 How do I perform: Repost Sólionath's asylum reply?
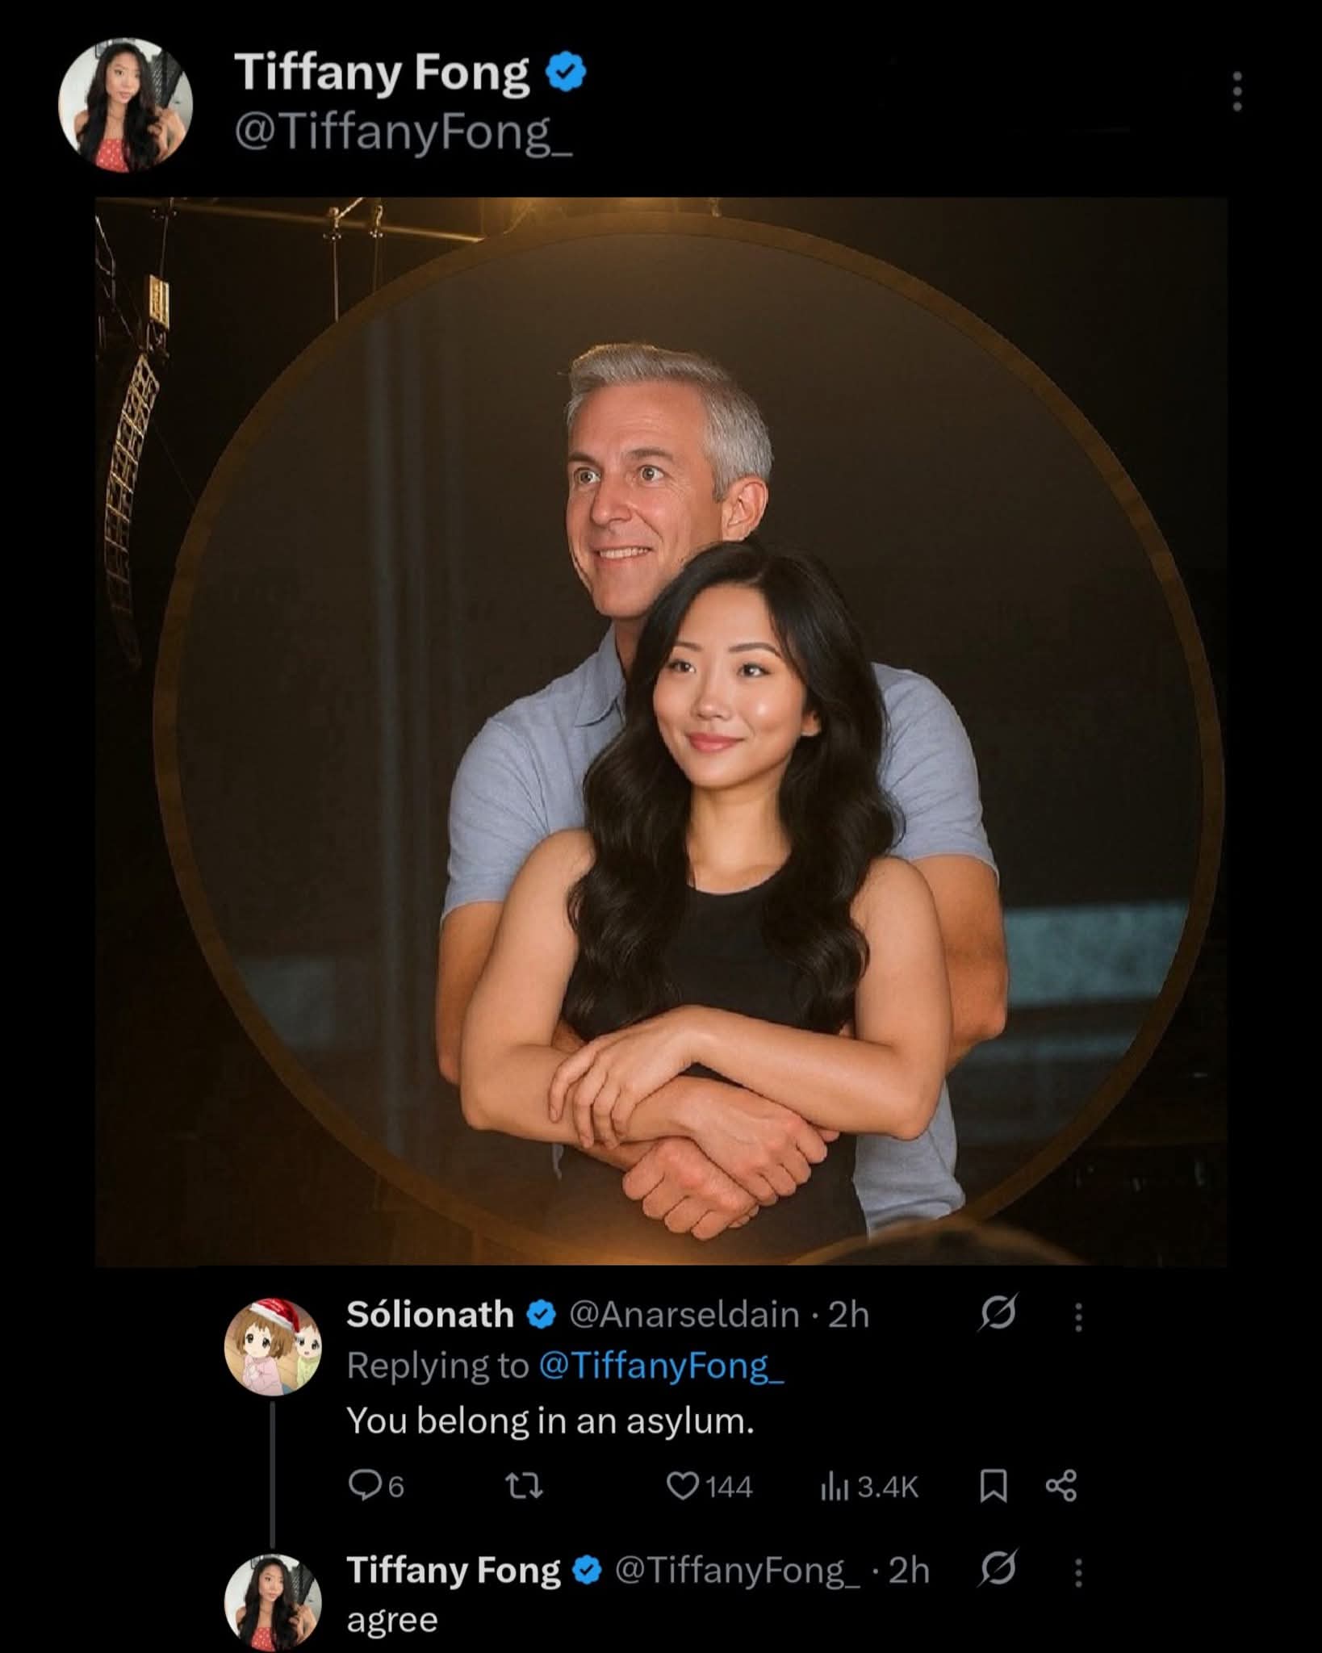(523, 1486)
